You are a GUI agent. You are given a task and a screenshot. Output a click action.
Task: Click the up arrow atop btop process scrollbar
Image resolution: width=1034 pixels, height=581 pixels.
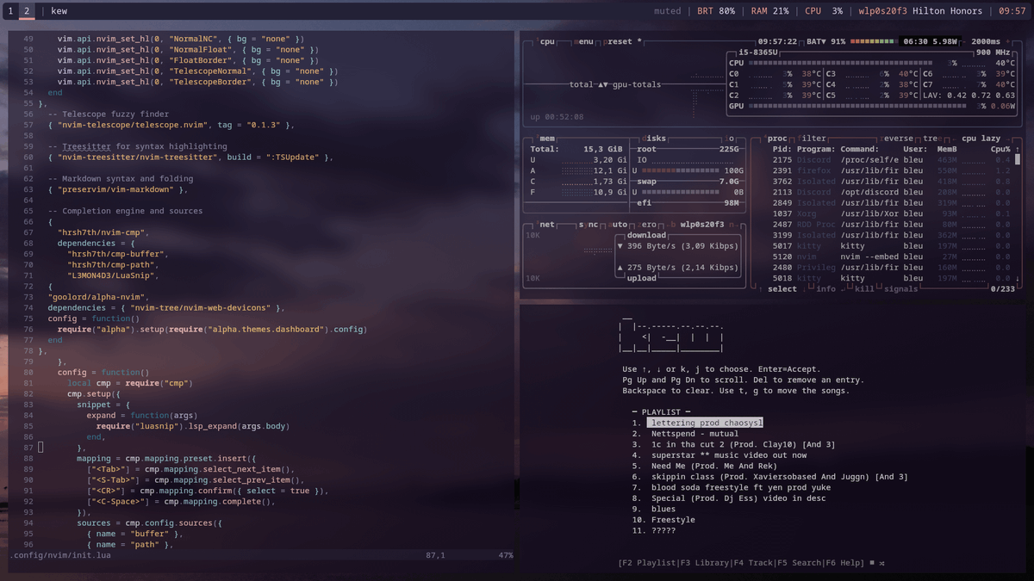pos(1018,149)
